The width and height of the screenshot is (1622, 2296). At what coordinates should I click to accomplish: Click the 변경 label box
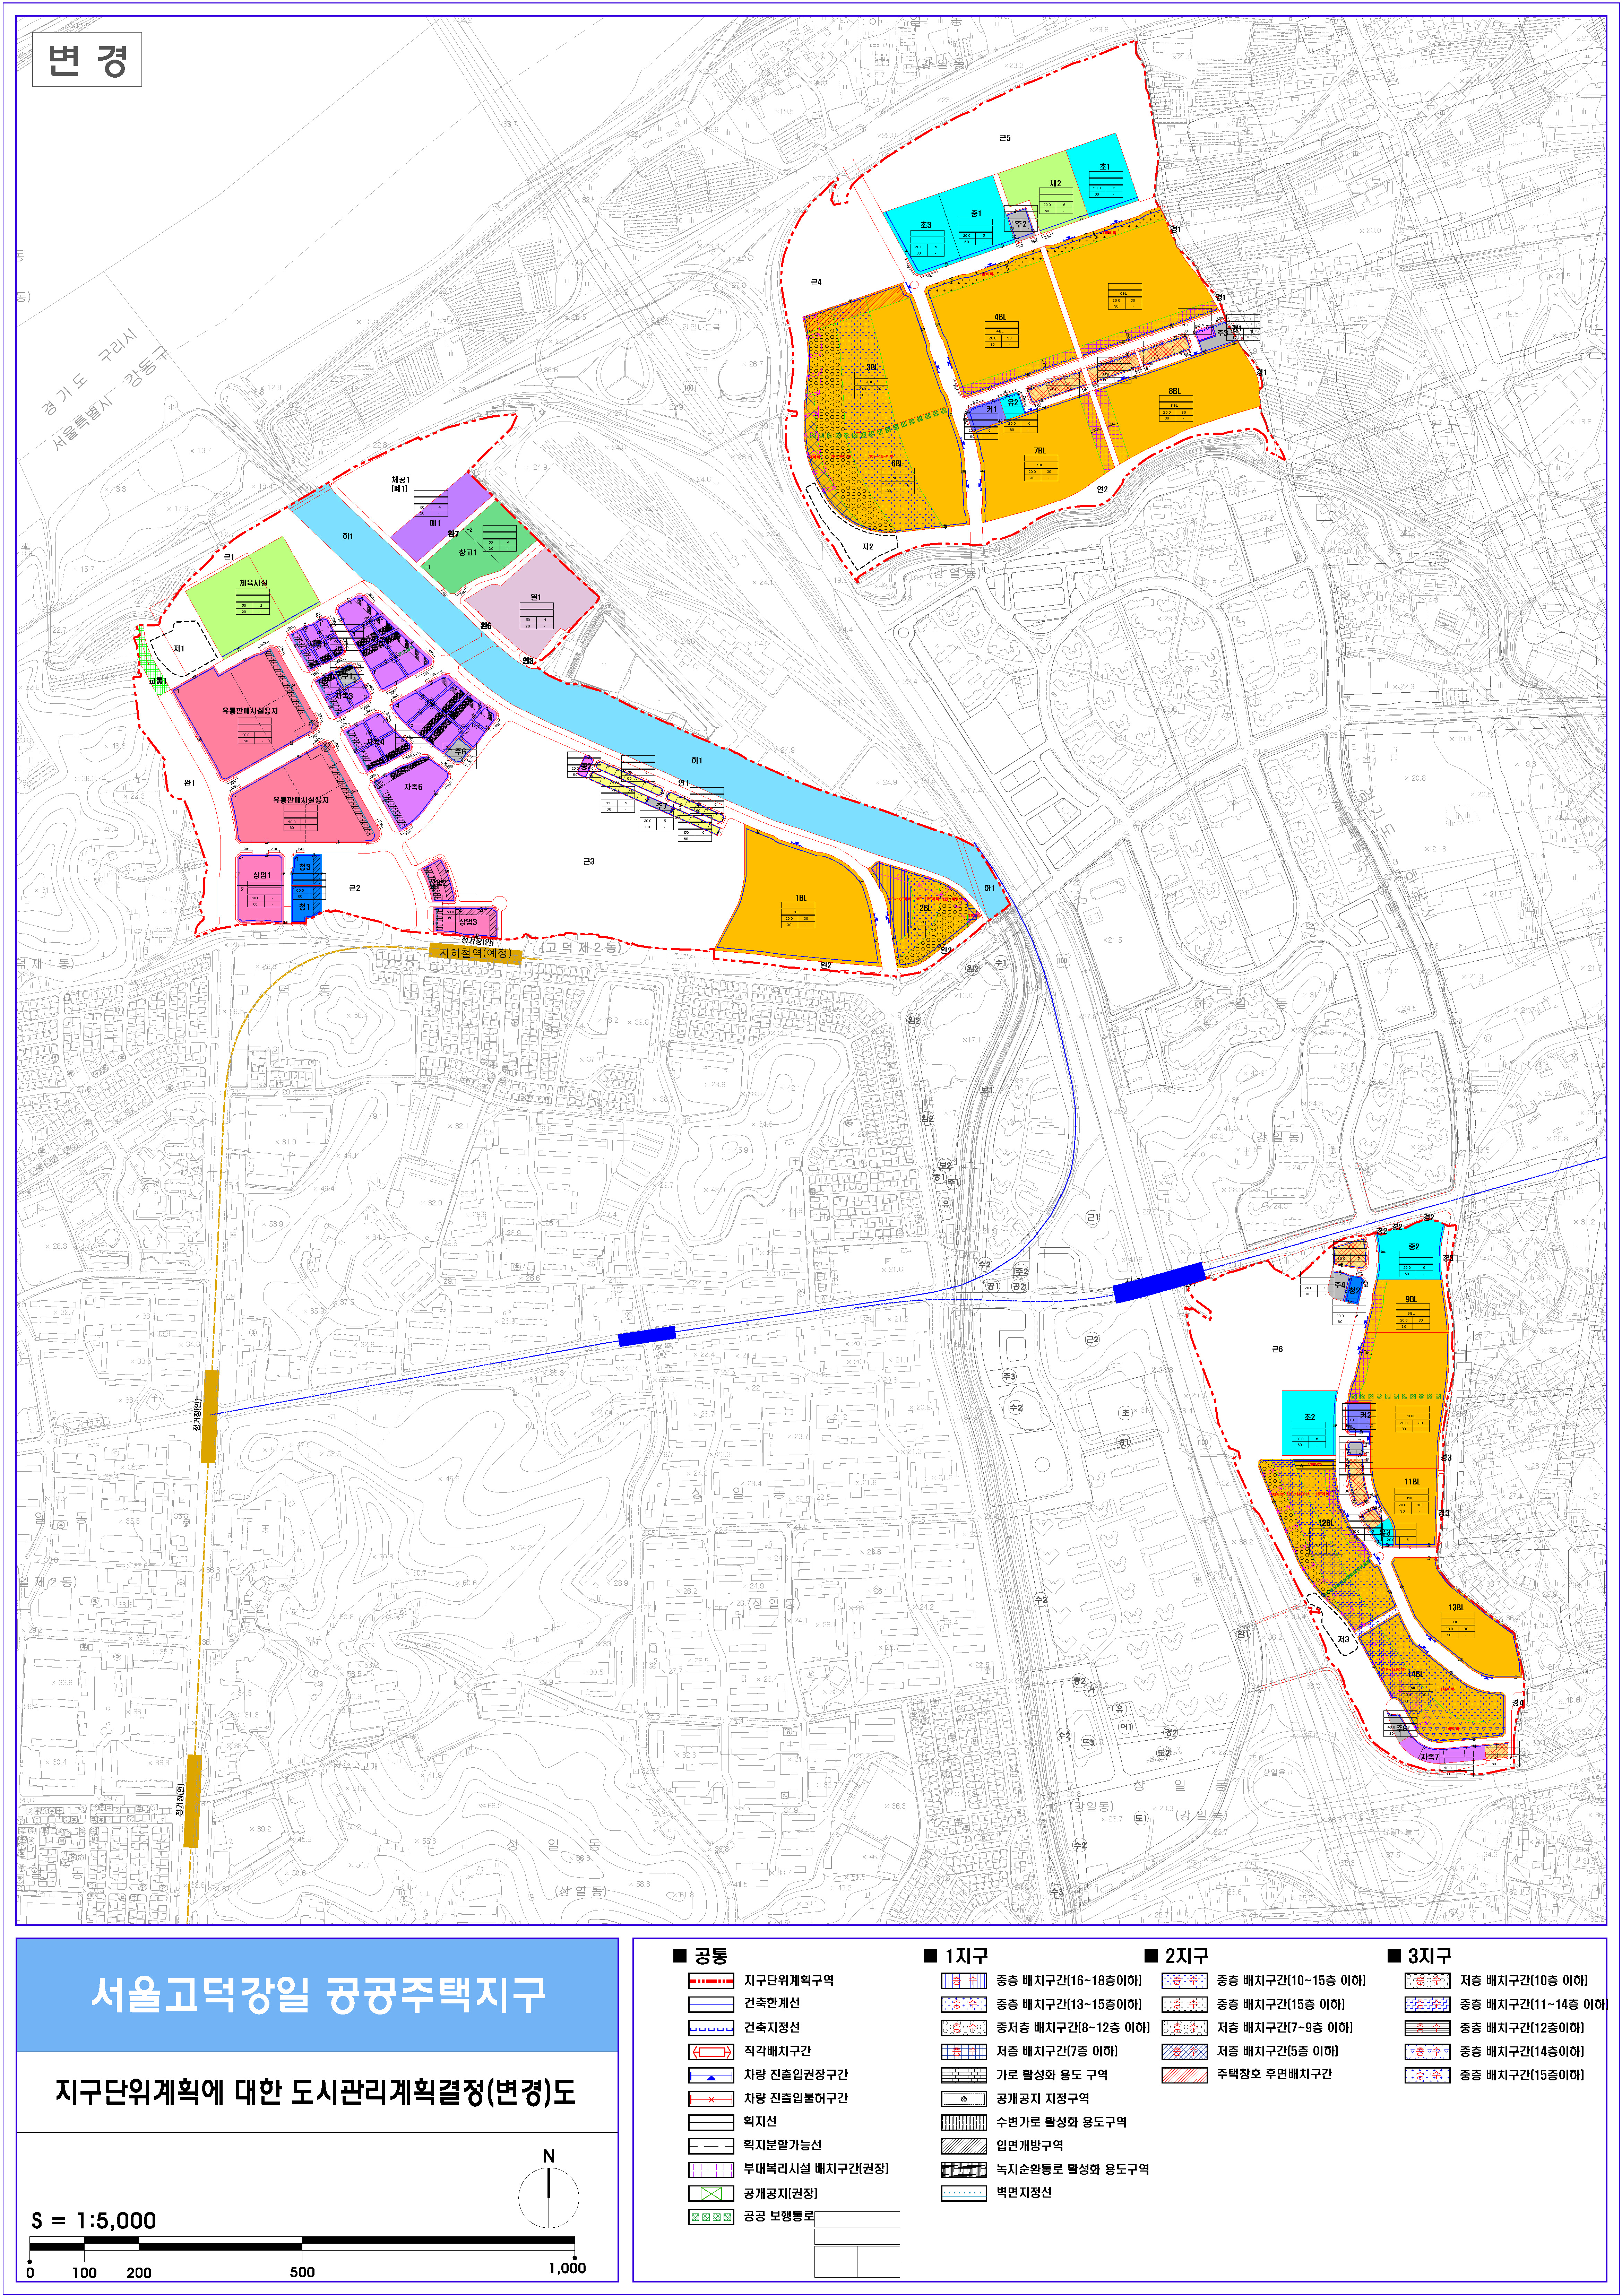coord(87,60)
